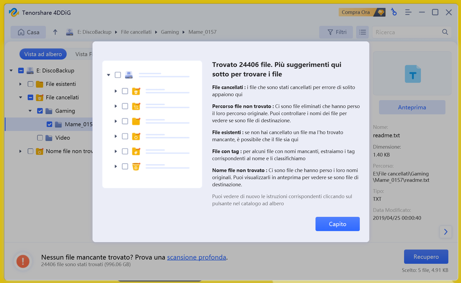The width and height of the screenshot is (461, 283).
Task: Click the File cancellati trash folder icon
Action: click(x=40, y=97)
